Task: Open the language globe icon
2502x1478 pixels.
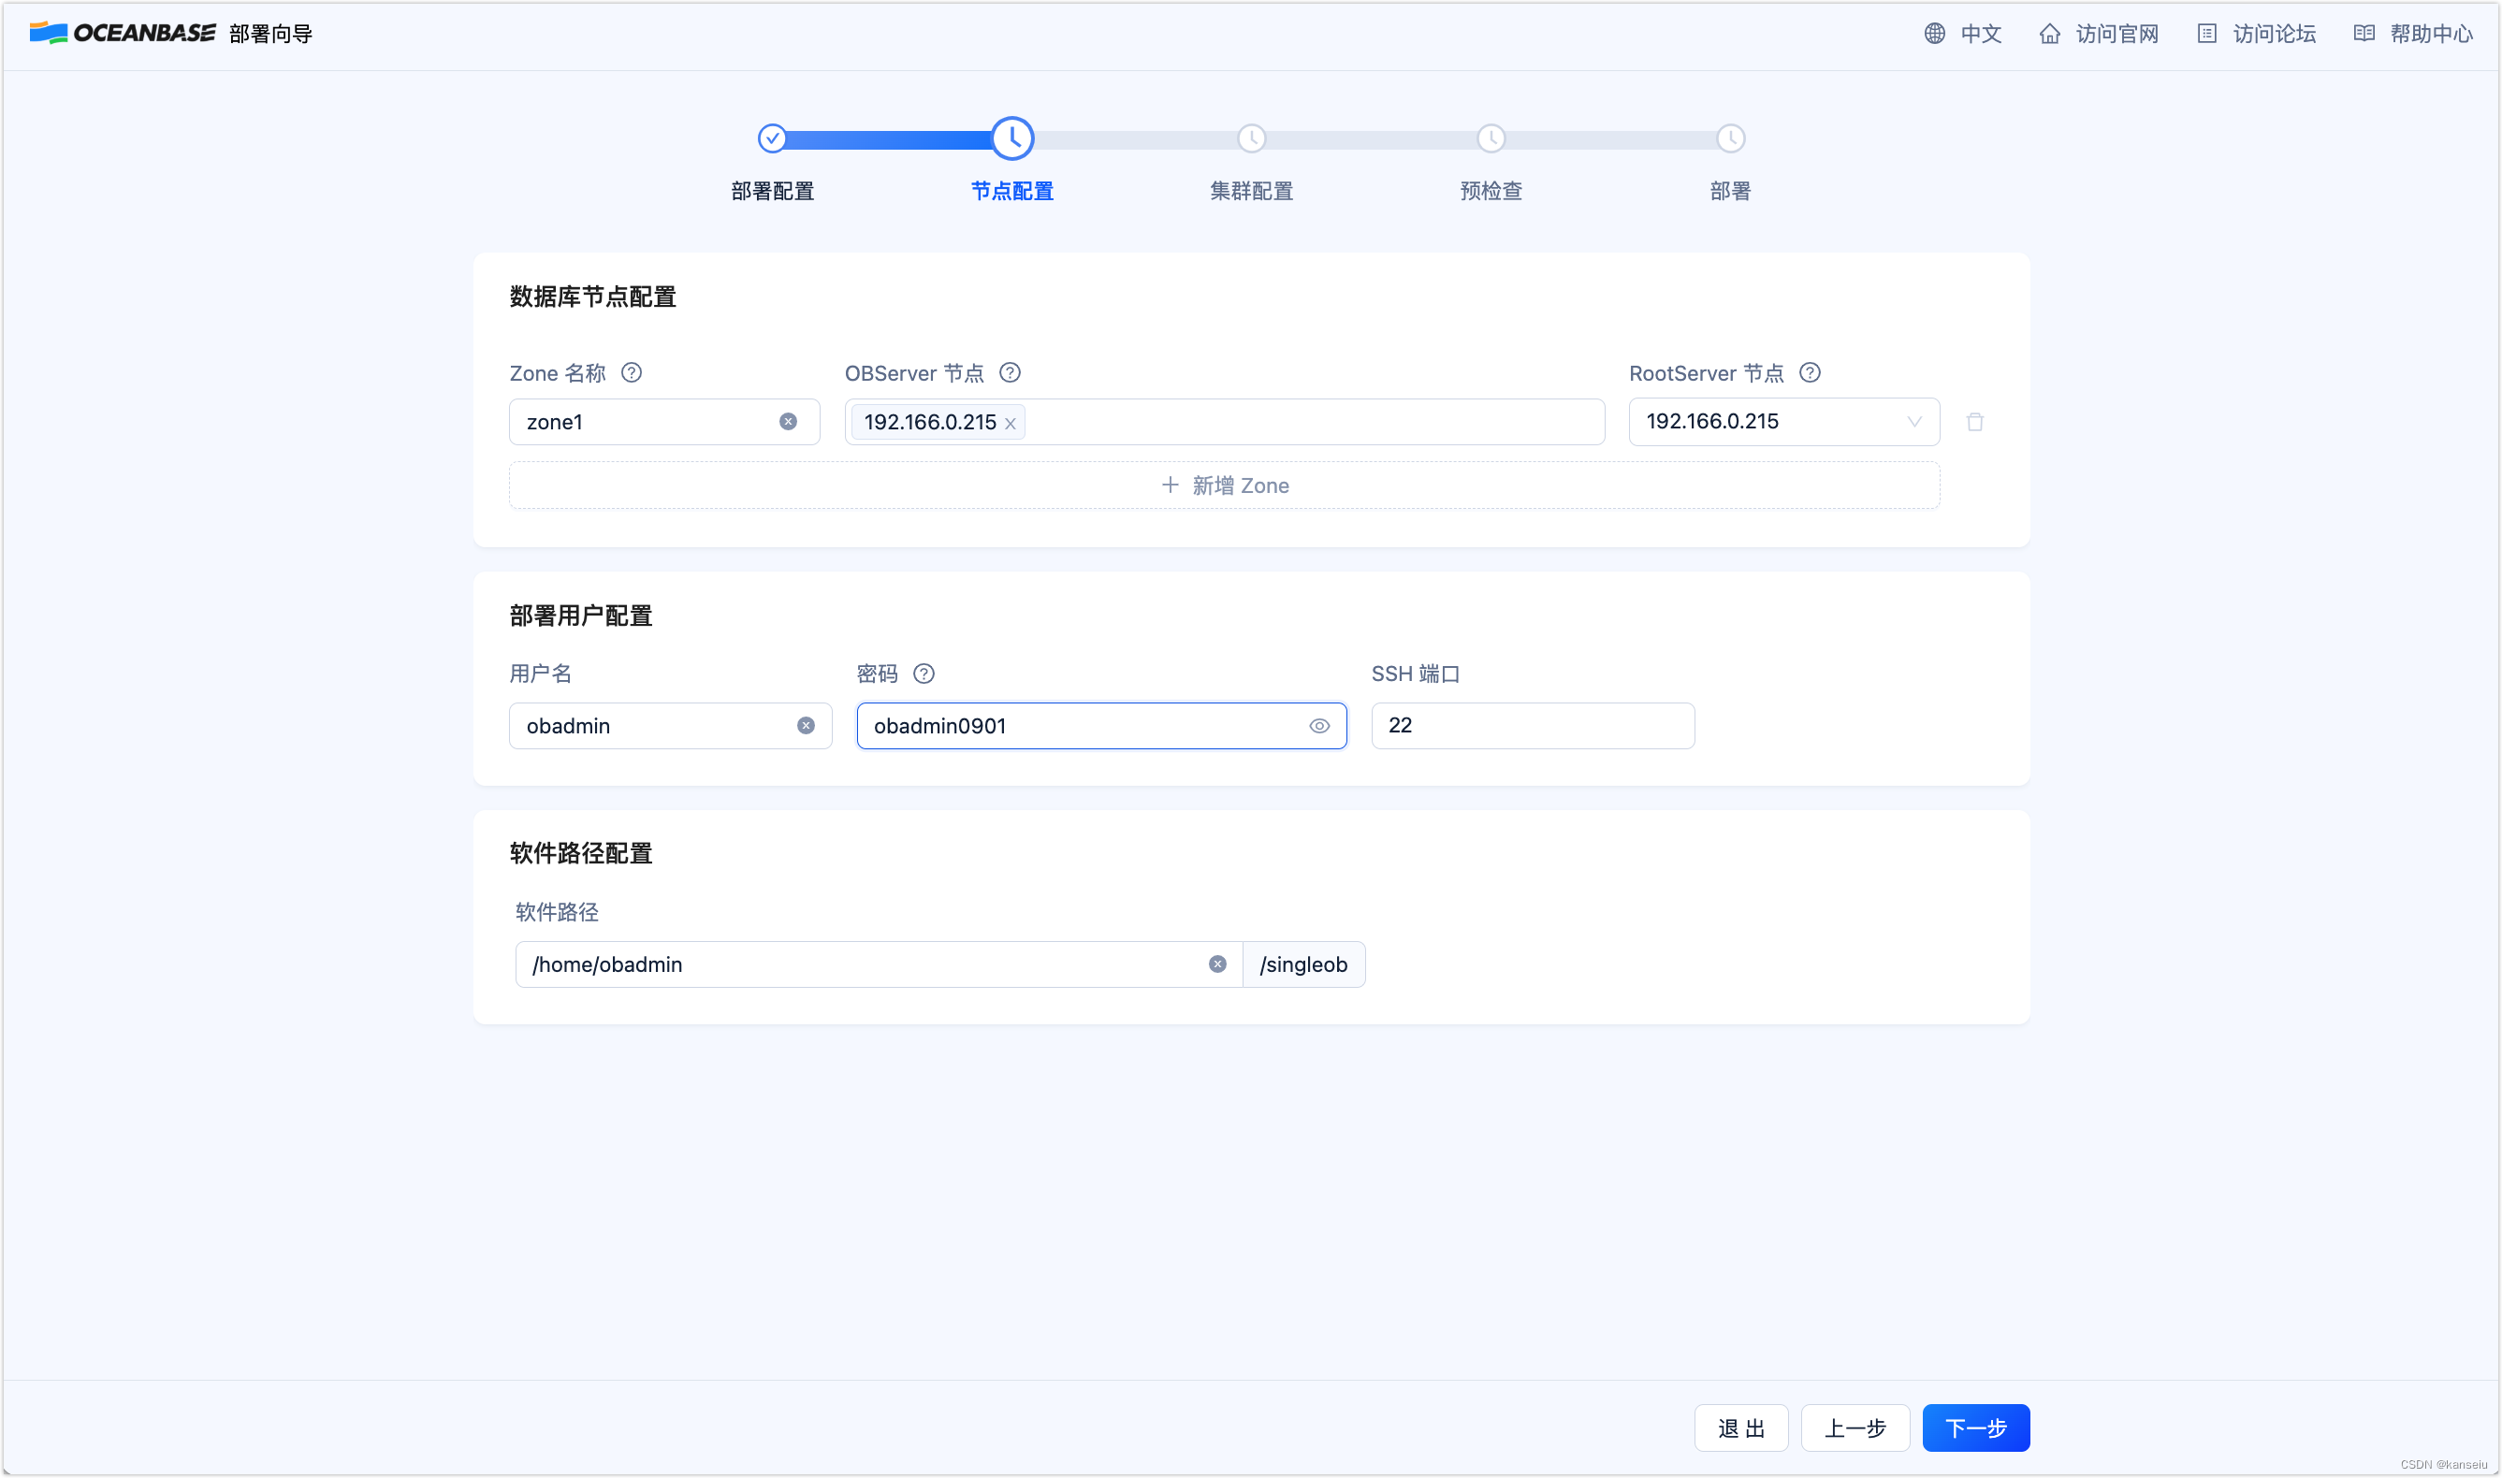Action: tap(1933, 34)
